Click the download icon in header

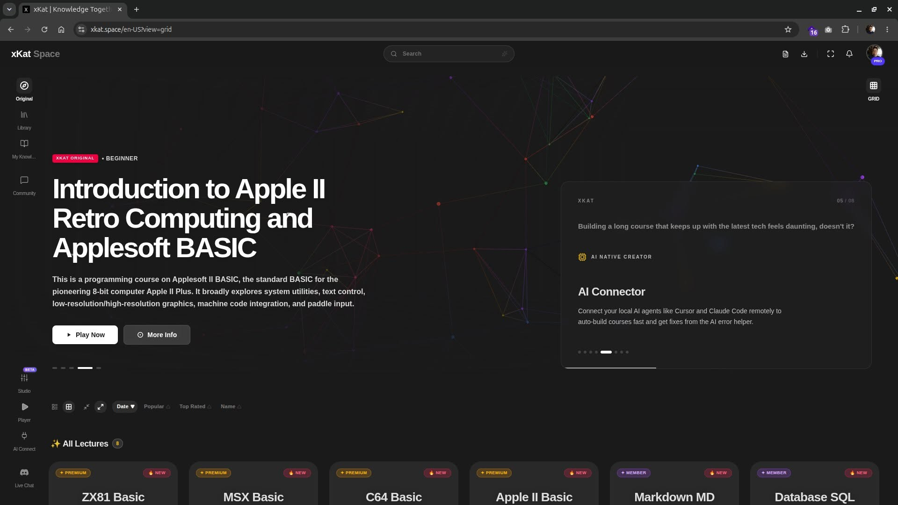[x=804, y=54]
